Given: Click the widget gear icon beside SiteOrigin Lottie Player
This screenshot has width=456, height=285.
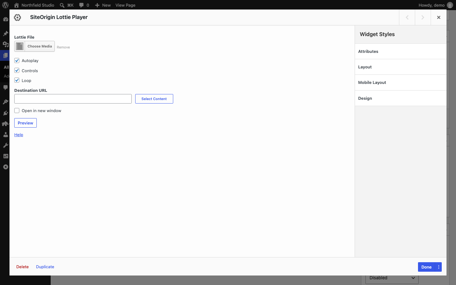Looking at the screenshot, I should [x=17, y=17].
